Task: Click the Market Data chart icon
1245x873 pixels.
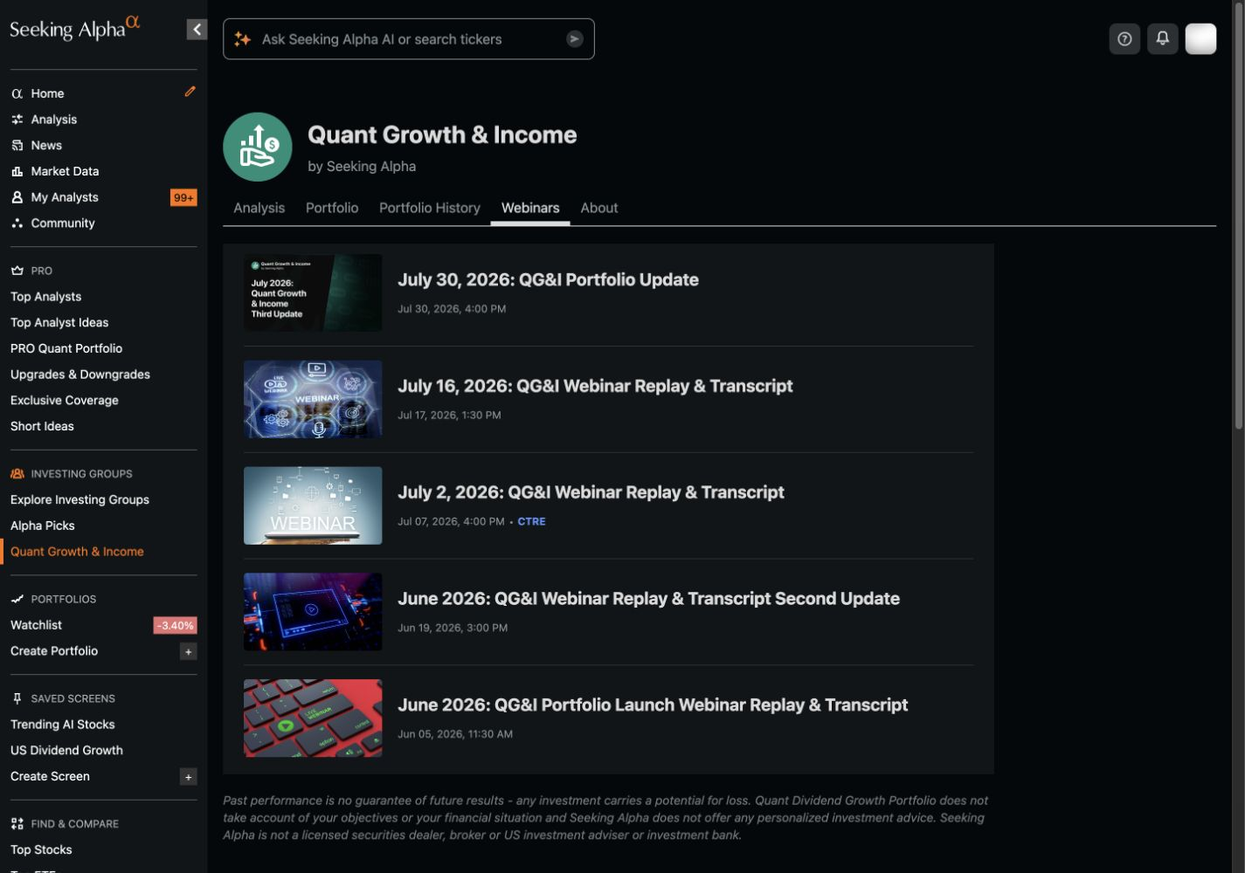Action: tap(17, 172)
